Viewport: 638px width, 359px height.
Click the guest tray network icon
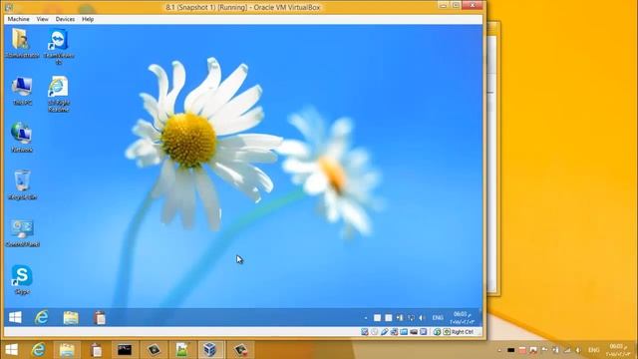coord(411,317)
